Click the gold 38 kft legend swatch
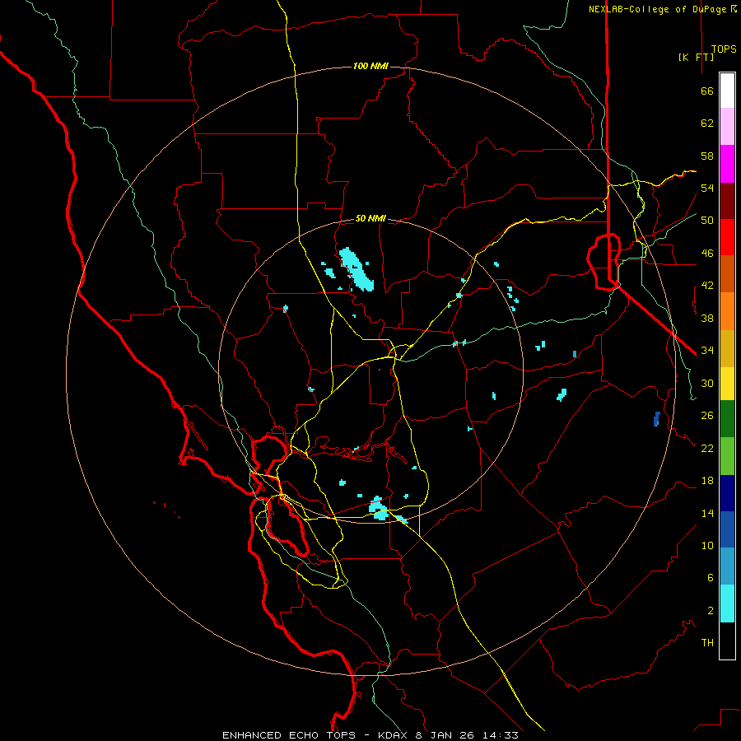The width and height of the screenshot is (741, 741). (727, 348)
